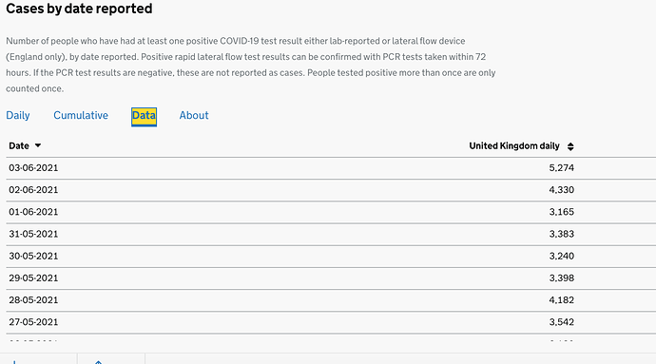Viewport: 656px width, 364px height.
Task: Open the Cumulative tab
Action: (x=81, y=116)
